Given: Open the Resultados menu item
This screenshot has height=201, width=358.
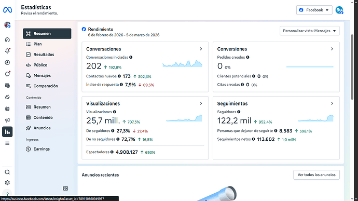Looking at the screenshot, I should coord(47,55).
